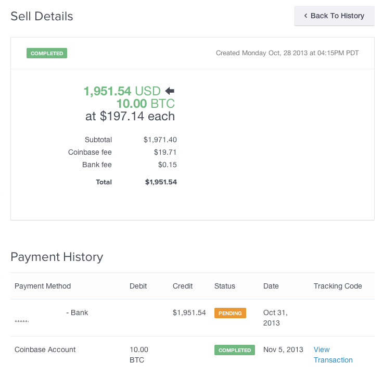Screen dimensions: 382x375
Task: Select the Debit column header
Action: (138, 286)
